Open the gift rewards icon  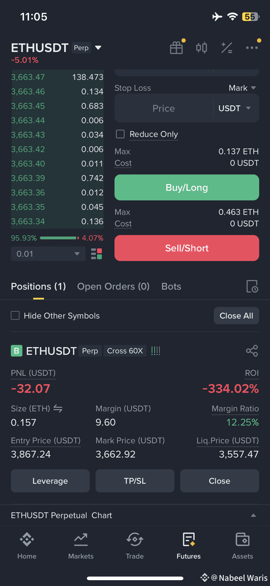176,48
